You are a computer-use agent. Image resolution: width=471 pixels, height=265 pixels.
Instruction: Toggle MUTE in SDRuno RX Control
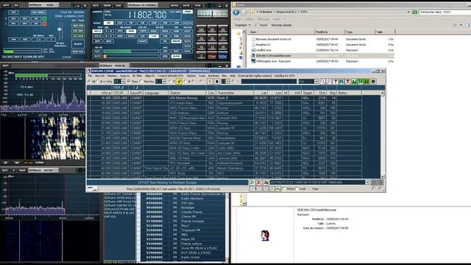(97, 56)
